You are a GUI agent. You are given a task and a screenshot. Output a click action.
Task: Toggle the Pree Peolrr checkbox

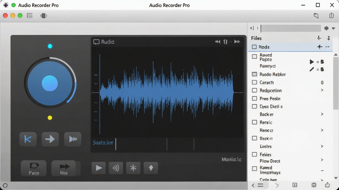point(255,98)
